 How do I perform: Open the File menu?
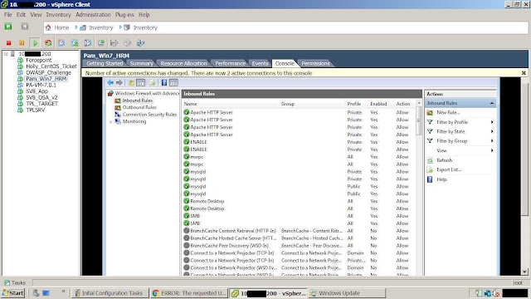point(7,15)
